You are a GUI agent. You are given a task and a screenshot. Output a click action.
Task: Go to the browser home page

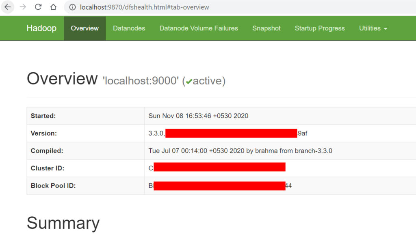point(53,7)
